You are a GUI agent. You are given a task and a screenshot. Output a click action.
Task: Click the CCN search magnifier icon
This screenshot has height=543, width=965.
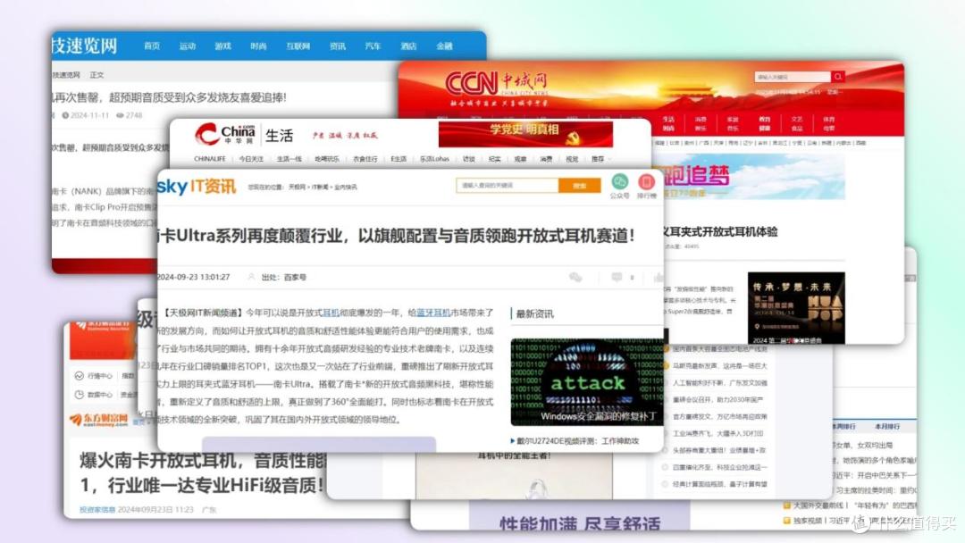coord(837,77)
